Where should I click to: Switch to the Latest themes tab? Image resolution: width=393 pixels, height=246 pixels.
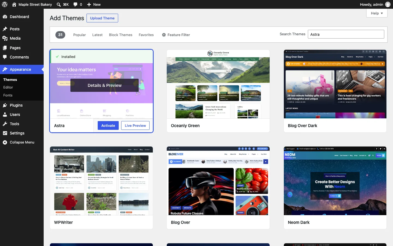tap(97, 35)
